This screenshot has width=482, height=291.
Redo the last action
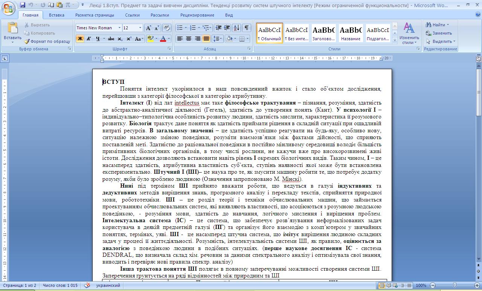43,5
